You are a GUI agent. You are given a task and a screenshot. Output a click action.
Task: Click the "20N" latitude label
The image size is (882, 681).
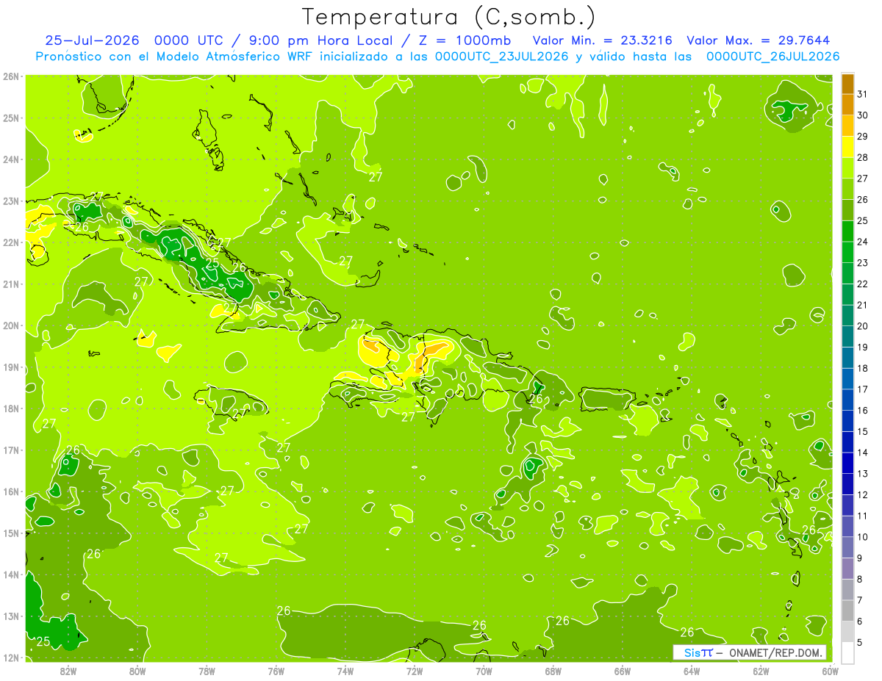pyautogui.click(x=10, y=325)
